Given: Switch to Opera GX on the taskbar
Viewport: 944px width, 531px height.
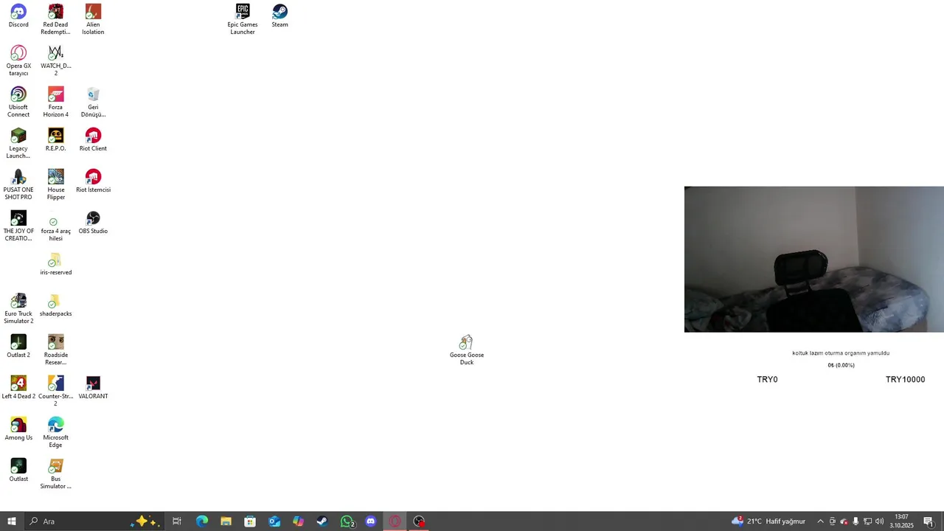Looking at the screenshot, I should pyautogui.click(x=395, y=521).
